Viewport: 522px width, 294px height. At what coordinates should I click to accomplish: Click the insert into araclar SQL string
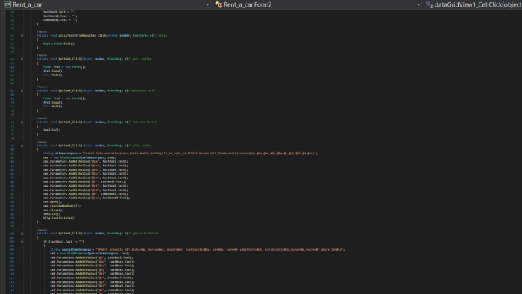click(x=199, y=154)
